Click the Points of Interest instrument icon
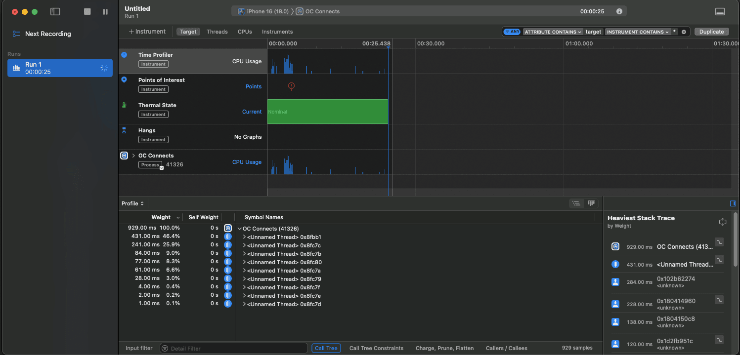740x355 pixels. pos(124,79)
